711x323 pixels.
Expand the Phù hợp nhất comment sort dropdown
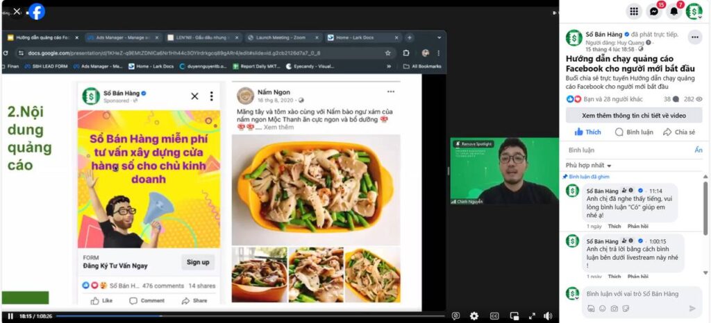coord(589,166)
